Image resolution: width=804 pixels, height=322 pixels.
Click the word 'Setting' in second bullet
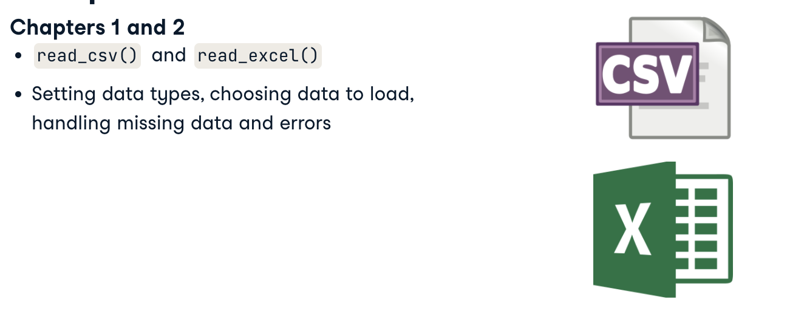tap(62, 95)
